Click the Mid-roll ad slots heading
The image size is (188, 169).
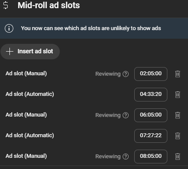[x=49, y=6]
